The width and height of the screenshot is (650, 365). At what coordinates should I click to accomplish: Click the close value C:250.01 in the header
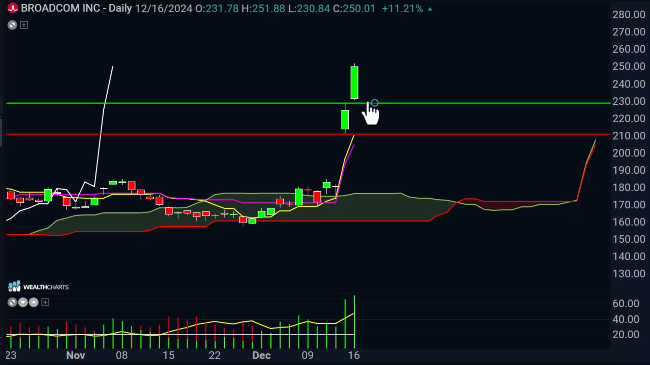[354, 8]
